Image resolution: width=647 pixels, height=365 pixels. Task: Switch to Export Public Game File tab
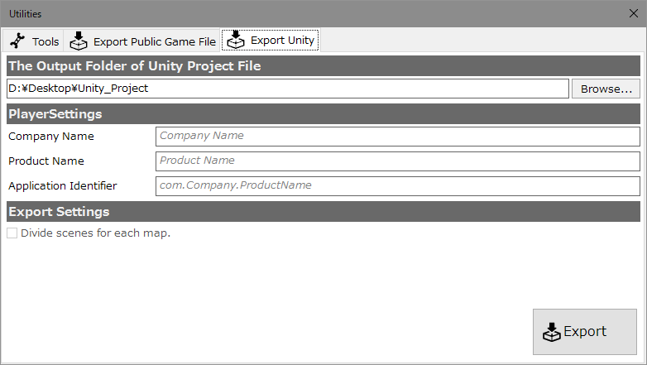(x=142, y=41)
